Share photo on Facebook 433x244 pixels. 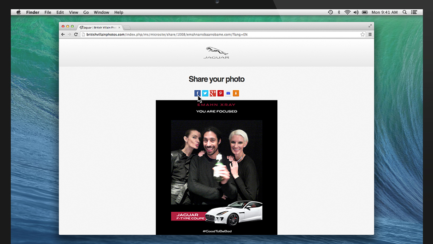click(197, 93)
